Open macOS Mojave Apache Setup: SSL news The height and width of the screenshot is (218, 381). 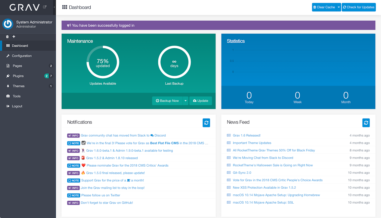[x=263, y=203]
